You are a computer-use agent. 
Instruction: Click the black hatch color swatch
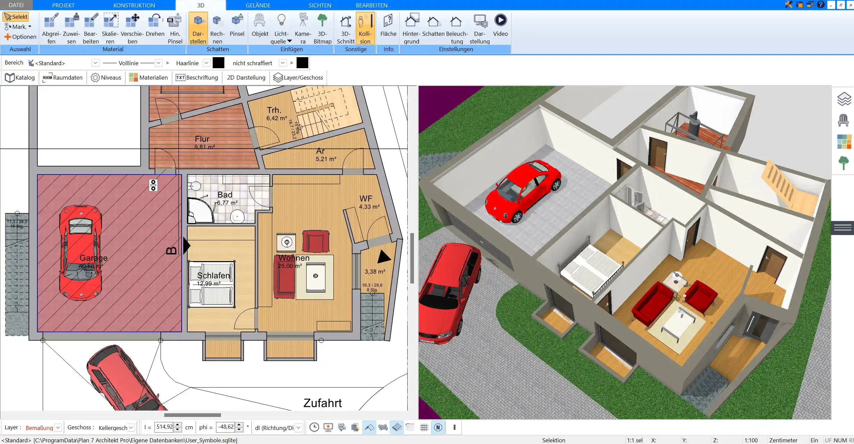(302, 63)
